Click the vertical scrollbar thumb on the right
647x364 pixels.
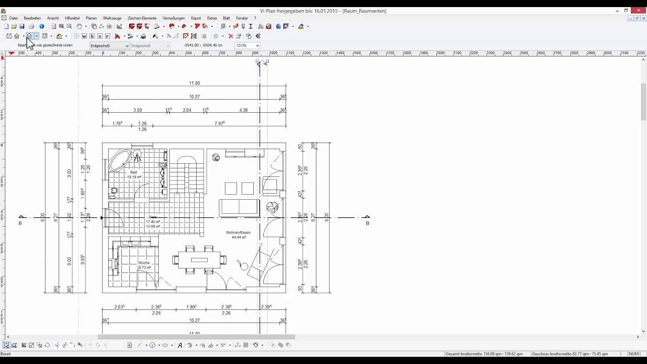pos(643,102)
